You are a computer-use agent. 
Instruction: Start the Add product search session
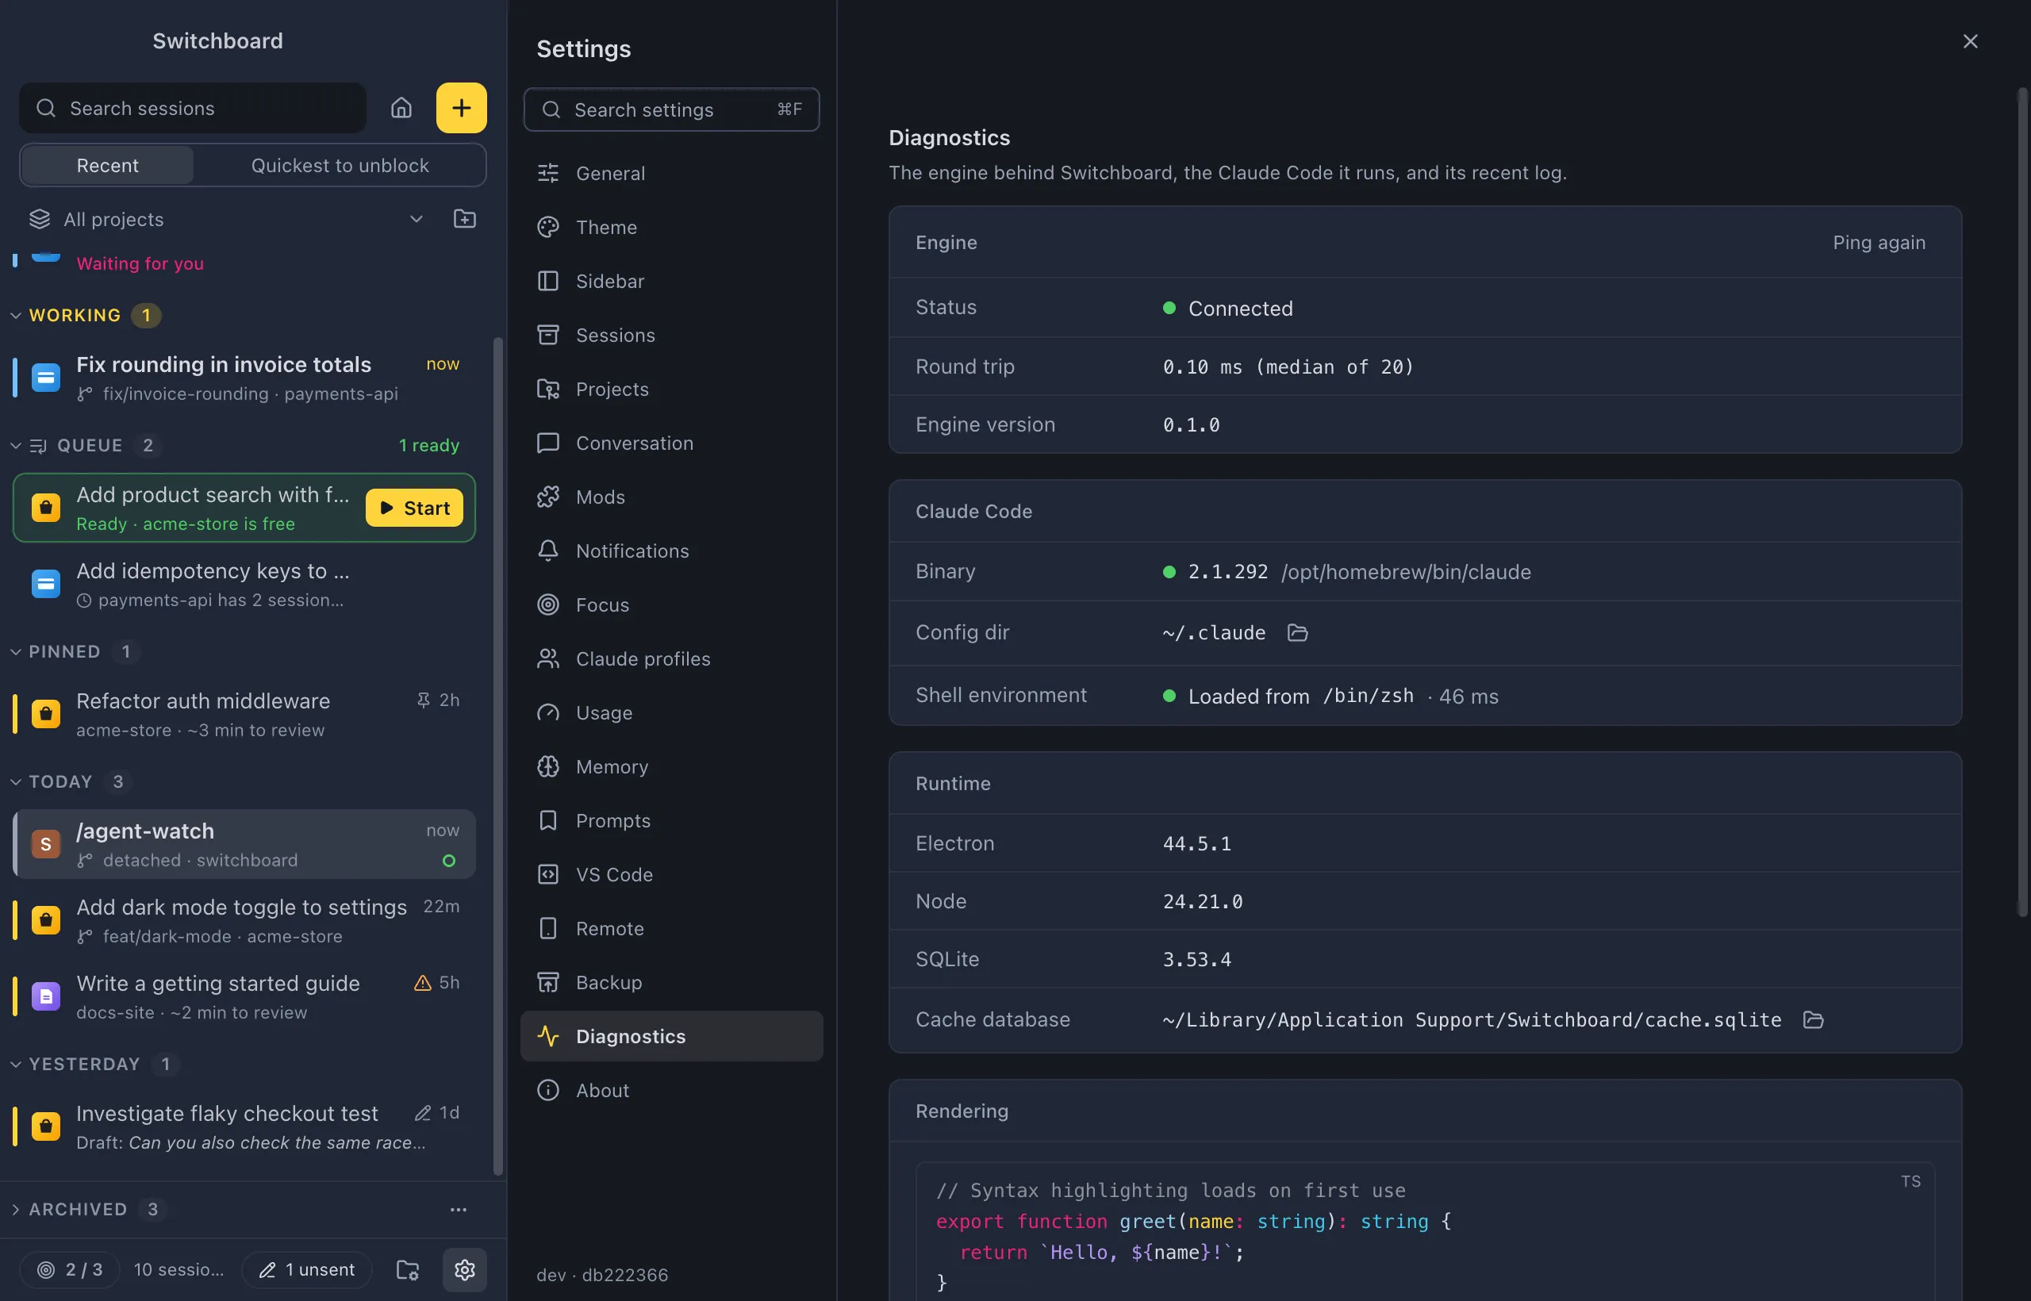click(x=414, y=508)
